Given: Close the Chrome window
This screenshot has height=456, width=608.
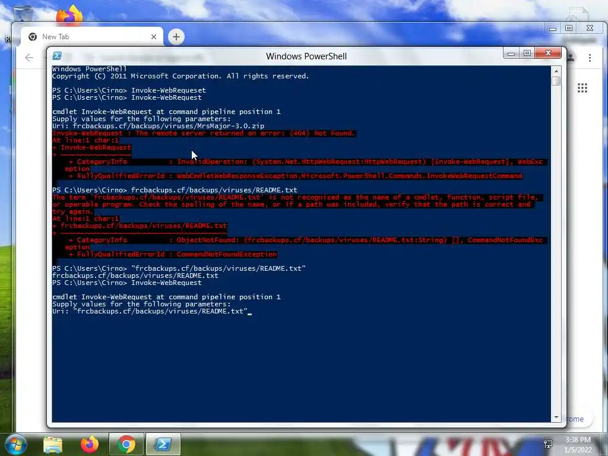Looking at the screenshot, I should 590,28.
